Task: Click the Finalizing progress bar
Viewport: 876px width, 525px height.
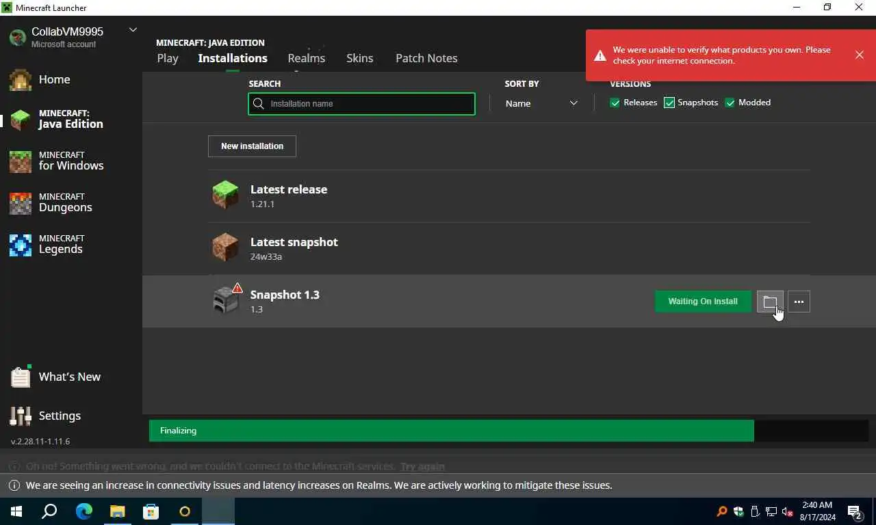Action: 508,431
